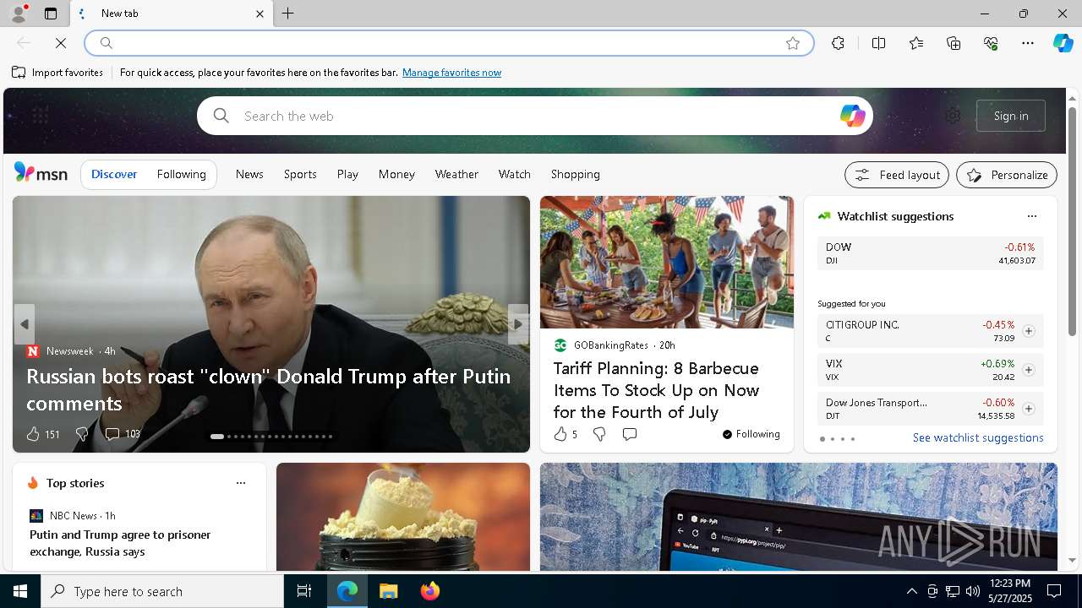Image resolution: width=1082 pixels, height=608 pixels.
Task: Stop page loading with X button
Action: click(61, 43)
